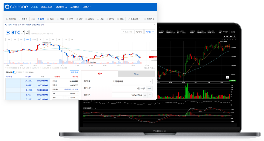
Task: Open chat bubble icon on laptop chart
Action: click(234, 36)
